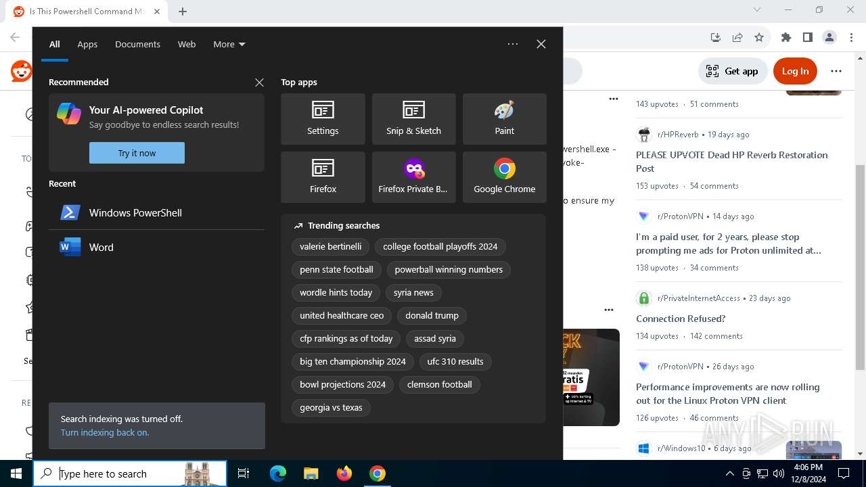Click the taskbar clock showing 4:06 PM
This screenshot has height=487, width=866.
[808, 473]
